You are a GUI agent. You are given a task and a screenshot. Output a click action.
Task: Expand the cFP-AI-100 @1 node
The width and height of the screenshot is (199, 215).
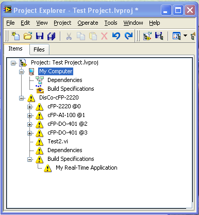click(29, 115)
